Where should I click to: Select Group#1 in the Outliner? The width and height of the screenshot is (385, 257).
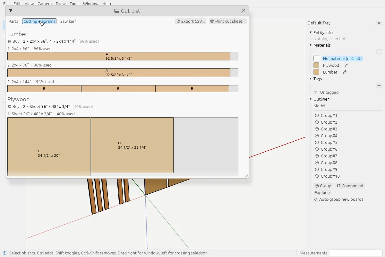pos(329,116)
